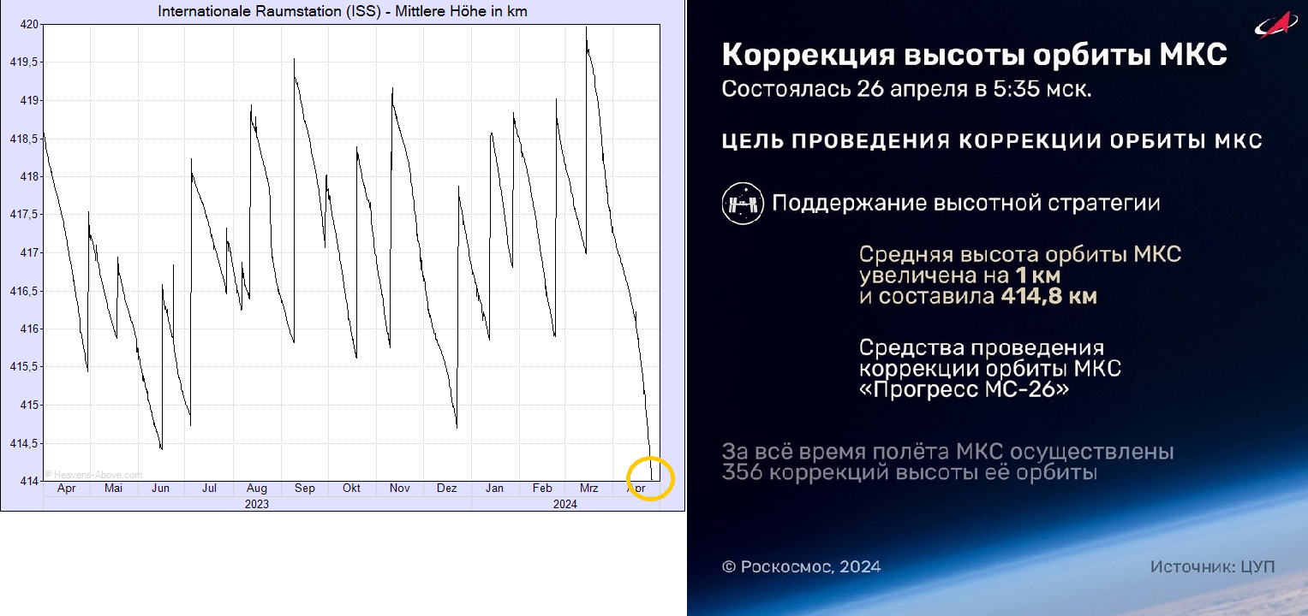
Task: Click the '420' value on Y-axis
Action: [x=28, y=24]
